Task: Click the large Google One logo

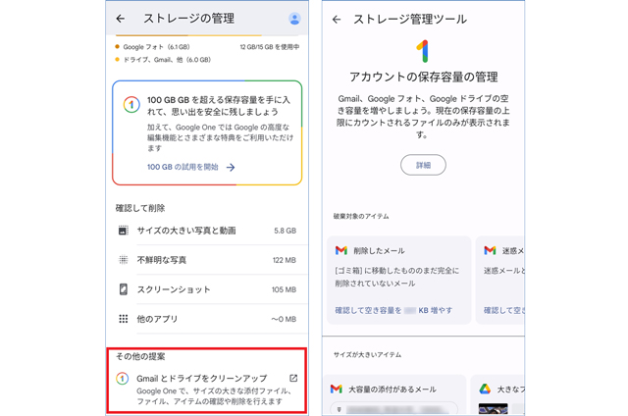Action: coord(423,51)
